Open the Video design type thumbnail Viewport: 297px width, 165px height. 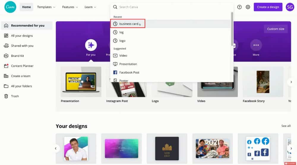217,90
